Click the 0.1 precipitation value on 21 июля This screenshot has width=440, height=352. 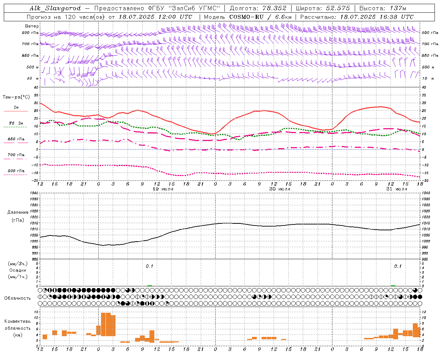coord(398,266)
